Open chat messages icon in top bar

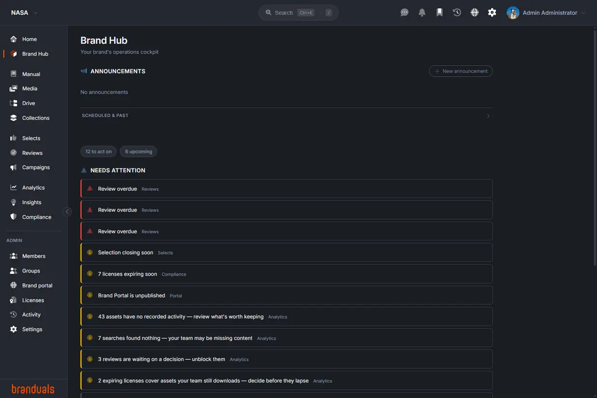[x=405, y=13]
